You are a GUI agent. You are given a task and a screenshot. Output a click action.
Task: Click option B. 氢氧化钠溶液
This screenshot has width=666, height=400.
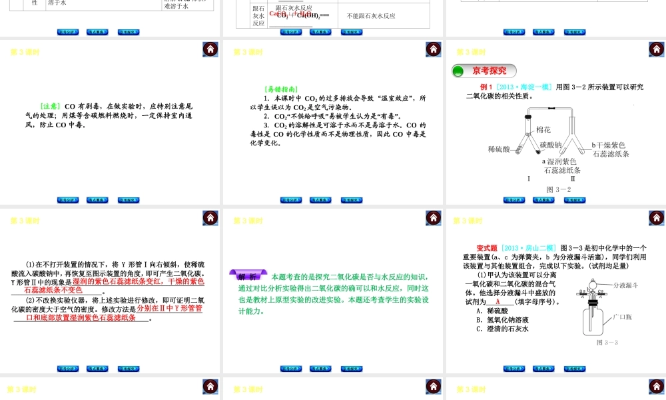(502, 320)
